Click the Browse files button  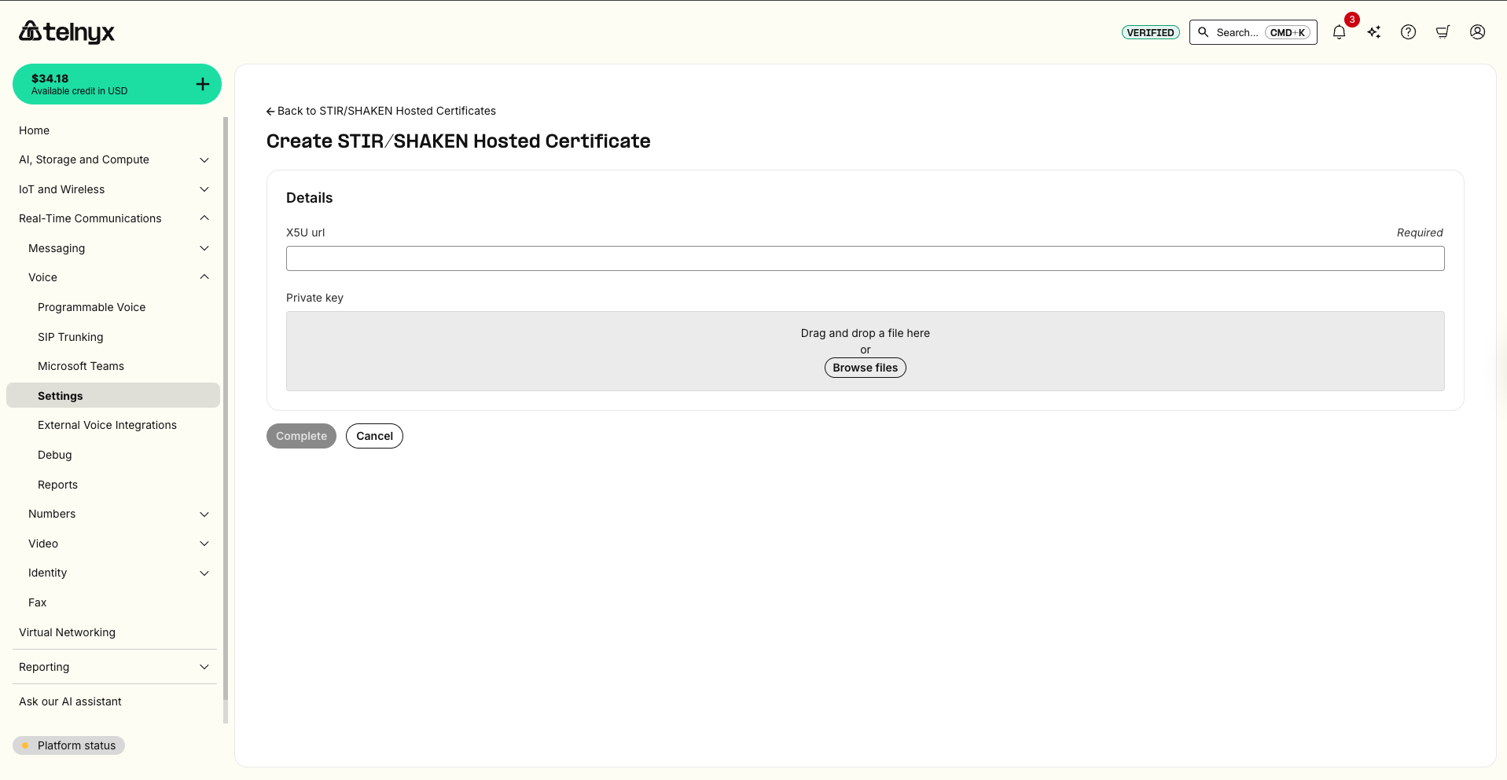(865, 368)
